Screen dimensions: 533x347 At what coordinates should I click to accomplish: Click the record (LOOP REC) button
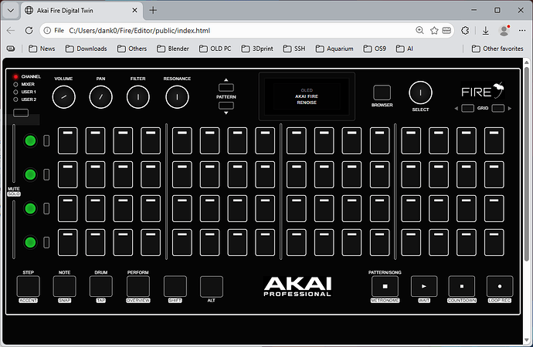[x=500, y=286]
